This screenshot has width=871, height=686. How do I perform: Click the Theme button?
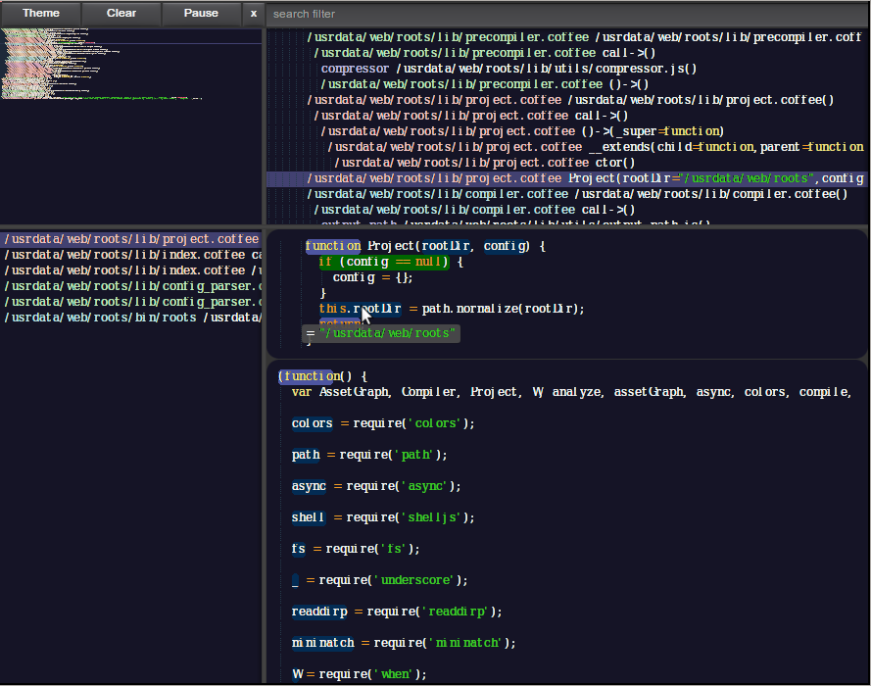(x=40, y=14)
